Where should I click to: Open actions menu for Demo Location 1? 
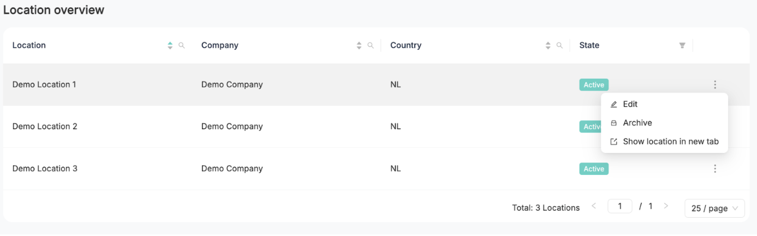pyautogui.click(x=715, y=85)
